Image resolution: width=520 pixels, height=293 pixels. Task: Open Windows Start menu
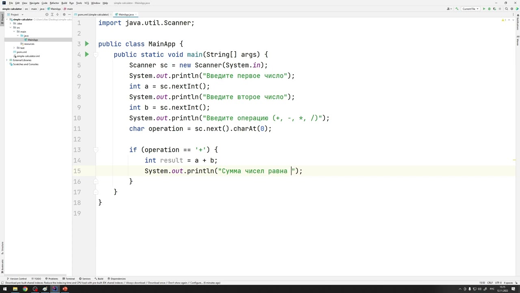(x=5, y=289)
